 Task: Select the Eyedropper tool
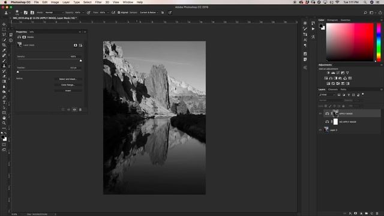(x=4, y=50)
